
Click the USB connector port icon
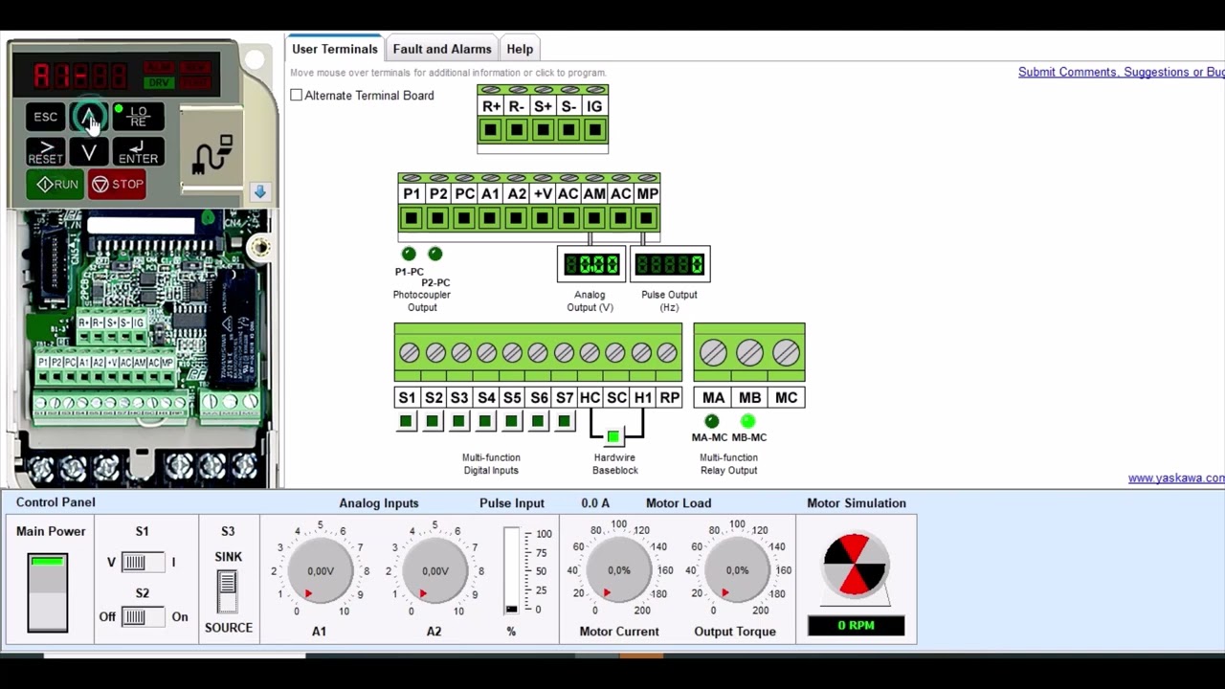(x=212, y=153)
